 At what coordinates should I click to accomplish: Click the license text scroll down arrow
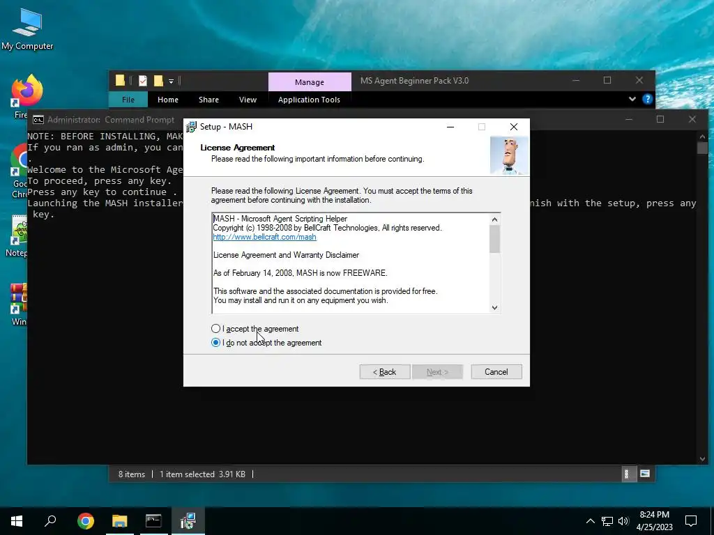pyautogui.click(x=494, y=307)
